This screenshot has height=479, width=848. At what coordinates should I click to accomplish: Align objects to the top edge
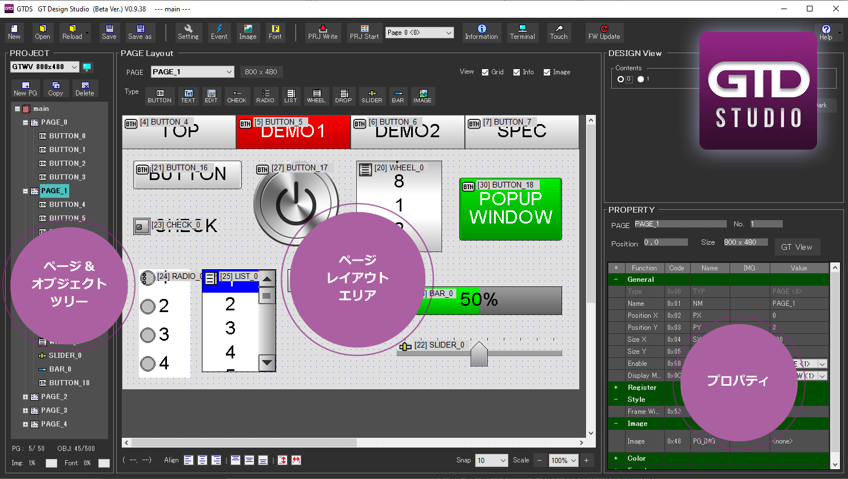[x=236, y=460]
